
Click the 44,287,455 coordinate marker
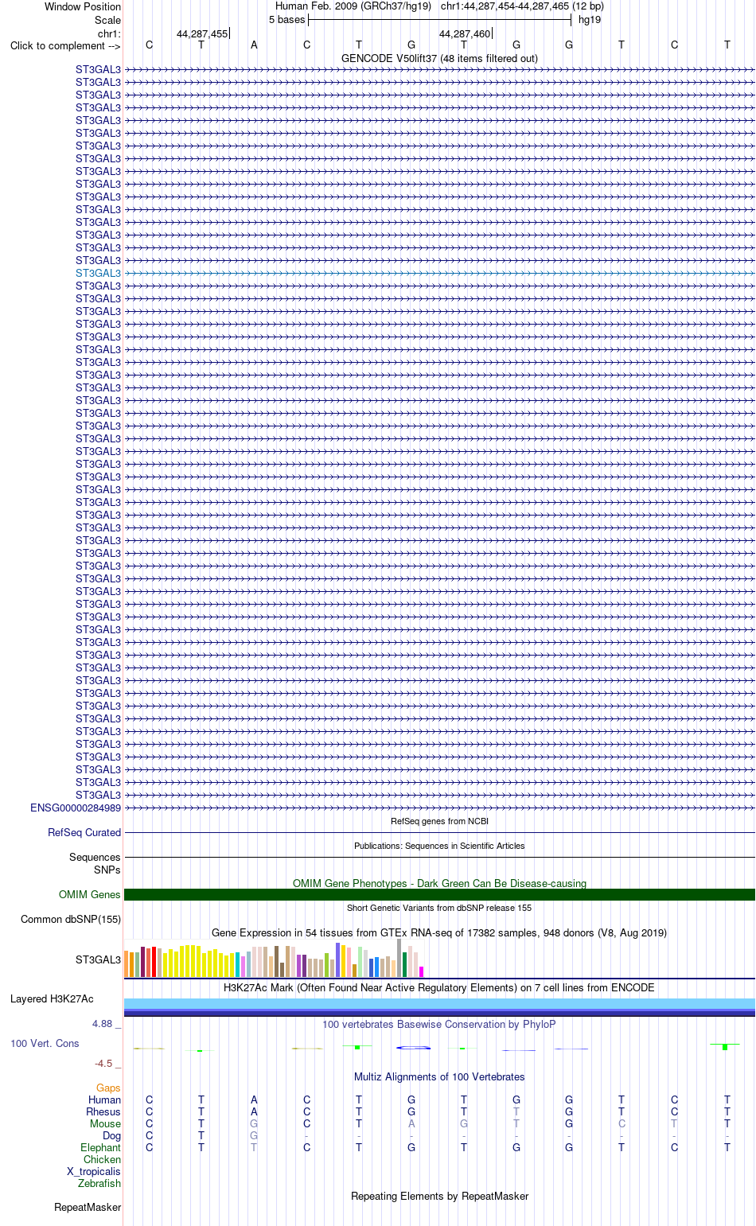pos(202,33)
